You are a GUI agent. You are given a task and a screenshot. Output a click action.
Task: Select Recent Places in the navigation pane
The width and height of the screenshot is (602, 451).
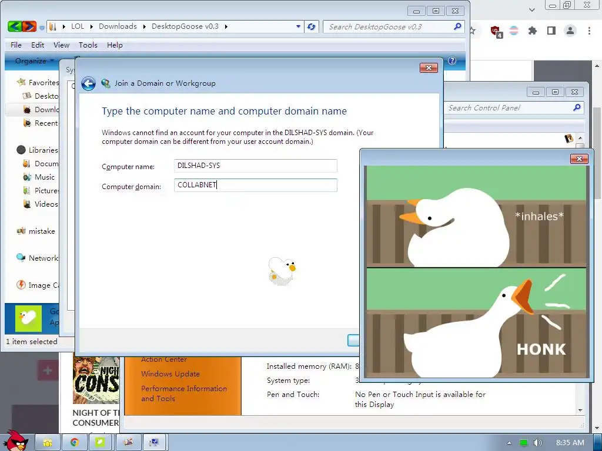41,123
